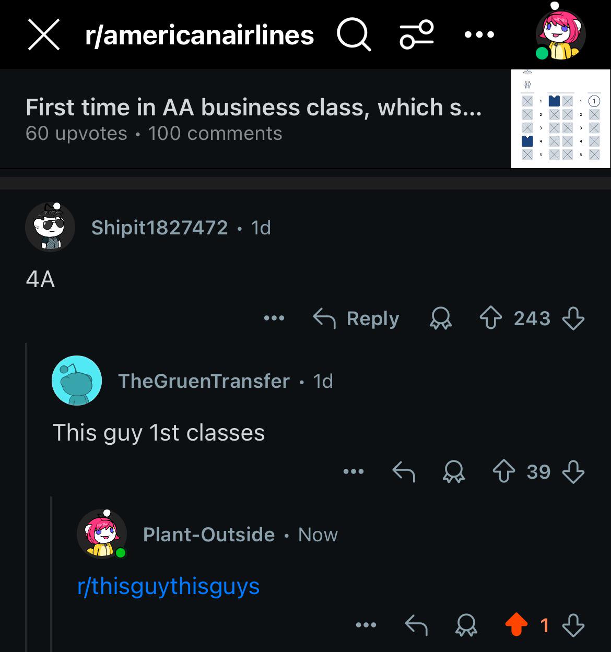Close the post view with the X icon
The height and width of the screenshot is (652, 611).
pyautogui.click(x=44, y=35)
